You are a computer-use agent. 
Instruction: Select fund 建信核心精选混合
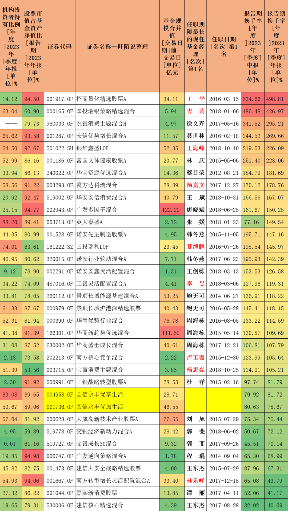pos(100,505)
